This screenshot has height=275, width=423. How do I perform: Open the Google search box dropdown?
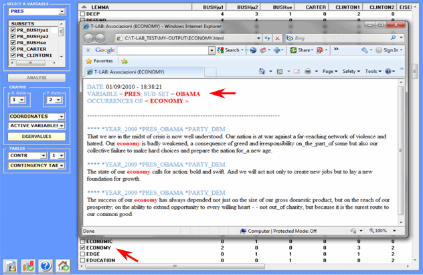211,50
